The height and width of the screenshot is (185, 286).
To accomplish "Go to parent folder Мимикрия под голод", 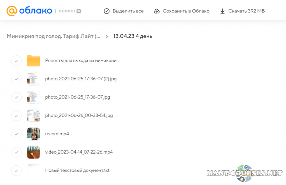I will pyautogui.click(x=54, y=36).
